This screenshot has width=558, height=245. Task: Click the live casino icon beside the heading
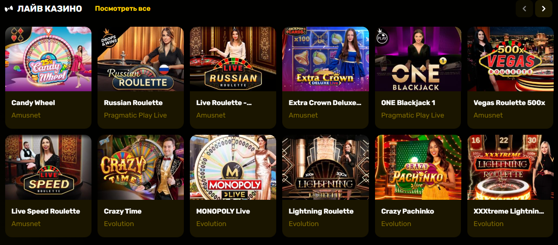tap(9, 9)
